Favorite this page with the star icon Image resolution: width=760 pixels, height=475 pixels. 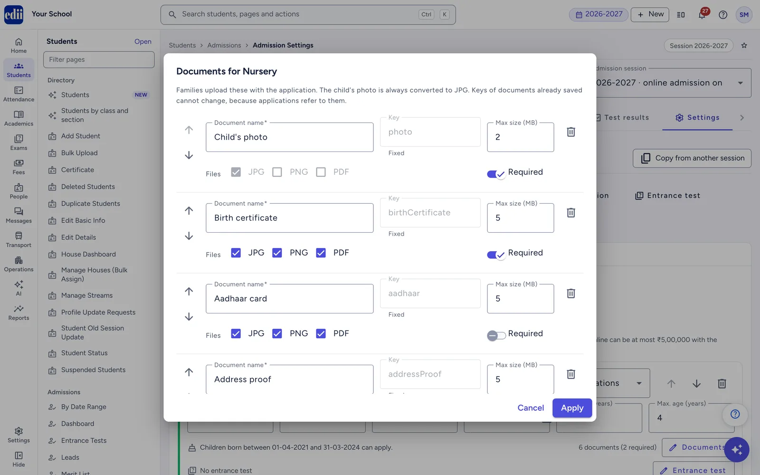point(744,46)
